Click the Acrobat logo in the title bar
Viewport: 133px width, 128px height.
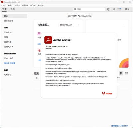[2, 2]
